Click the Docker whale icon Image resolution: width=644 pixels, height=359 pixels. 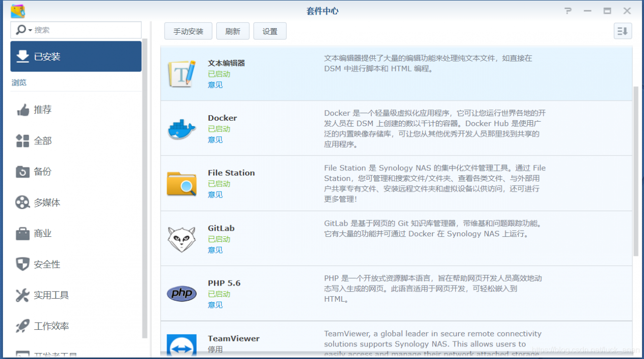[x=181, y=129]
